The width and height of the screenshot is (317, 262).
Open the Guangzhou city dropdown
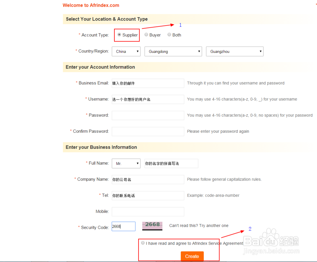coord(235,52)
